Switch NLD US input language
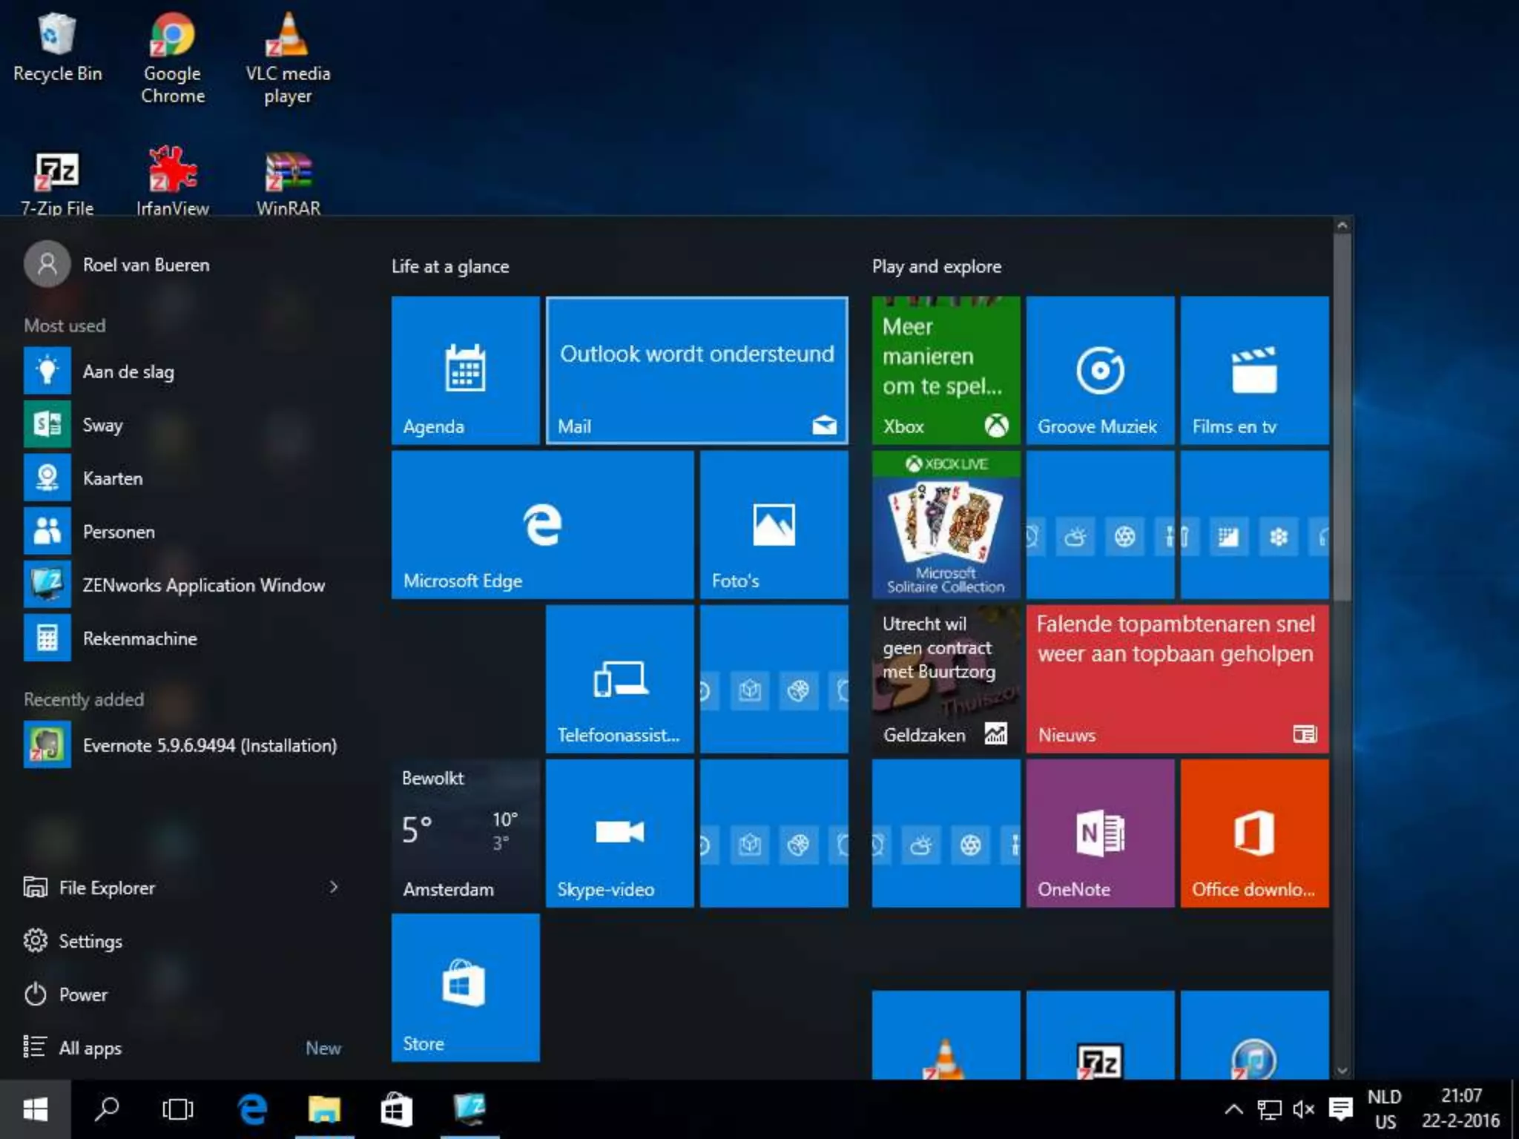1519x1139 pixels. (x=1385, y=1109)
